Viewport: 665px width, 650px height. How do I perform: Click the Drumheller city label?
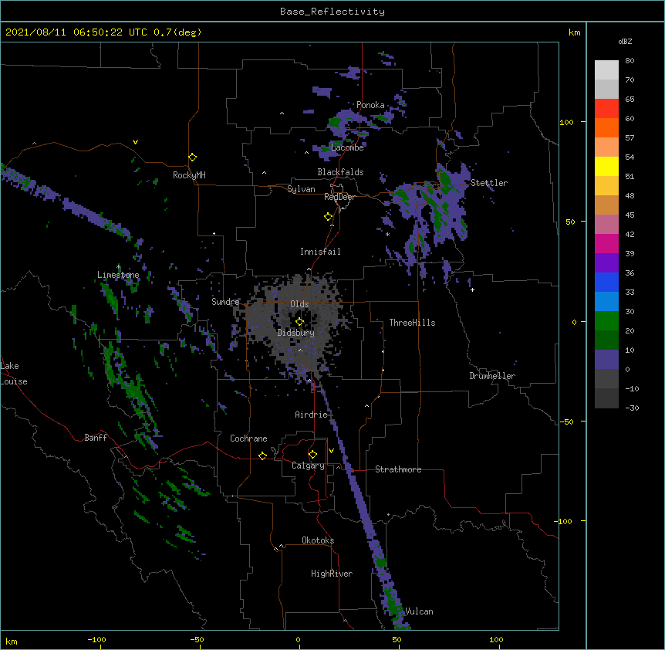[x=492, y=376]
